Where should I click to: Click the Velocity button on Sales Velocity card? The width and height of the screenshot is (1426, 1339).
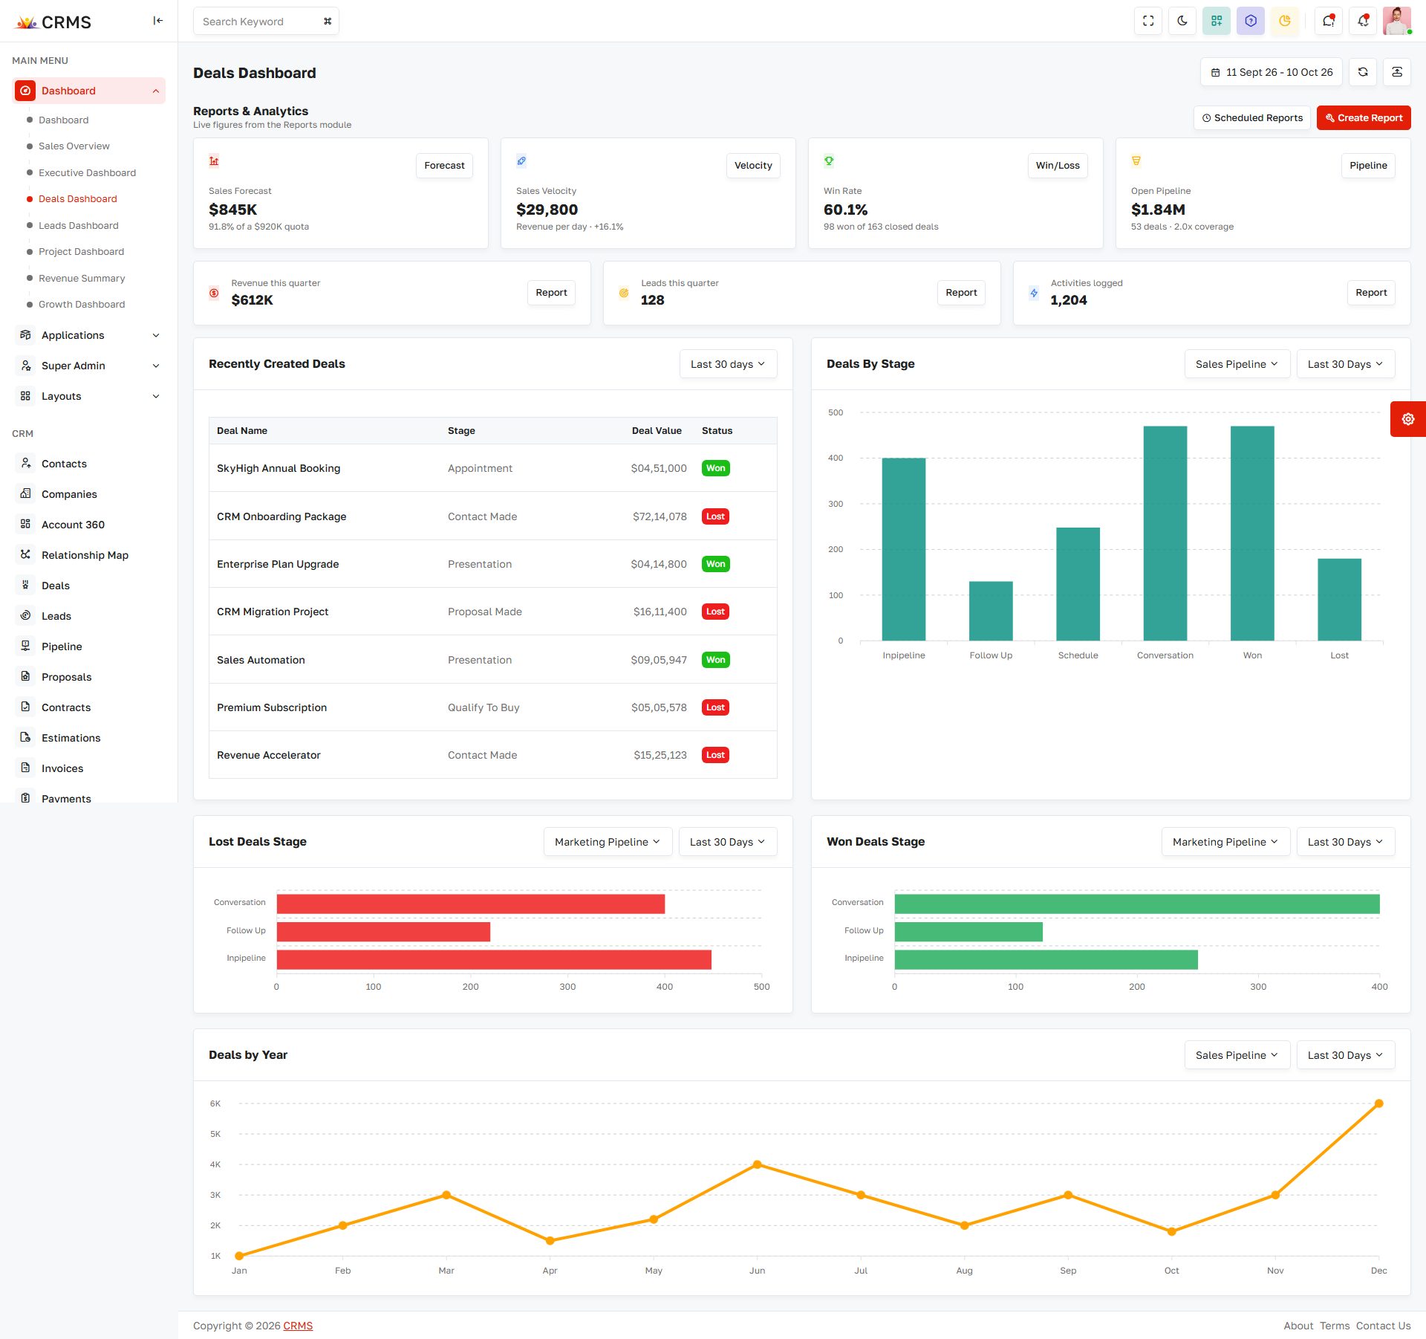[x=753, y=165]
